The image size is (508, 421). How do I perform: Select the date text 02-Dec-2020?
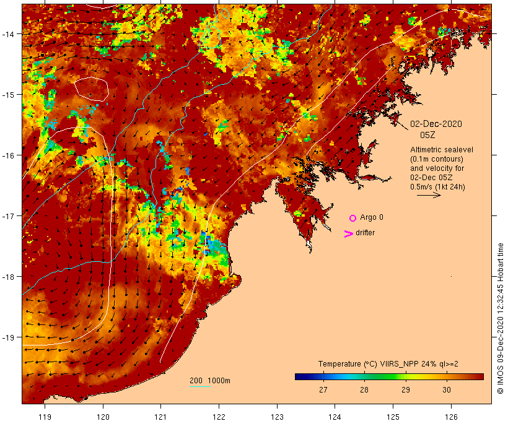(x=436, y=124)
